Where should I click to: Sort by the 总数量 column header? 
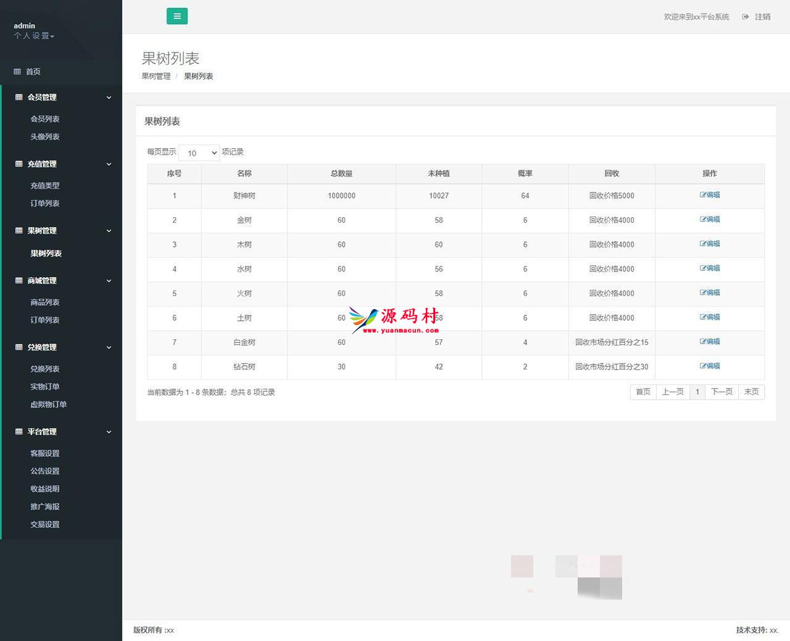click(x=341, y=173)
